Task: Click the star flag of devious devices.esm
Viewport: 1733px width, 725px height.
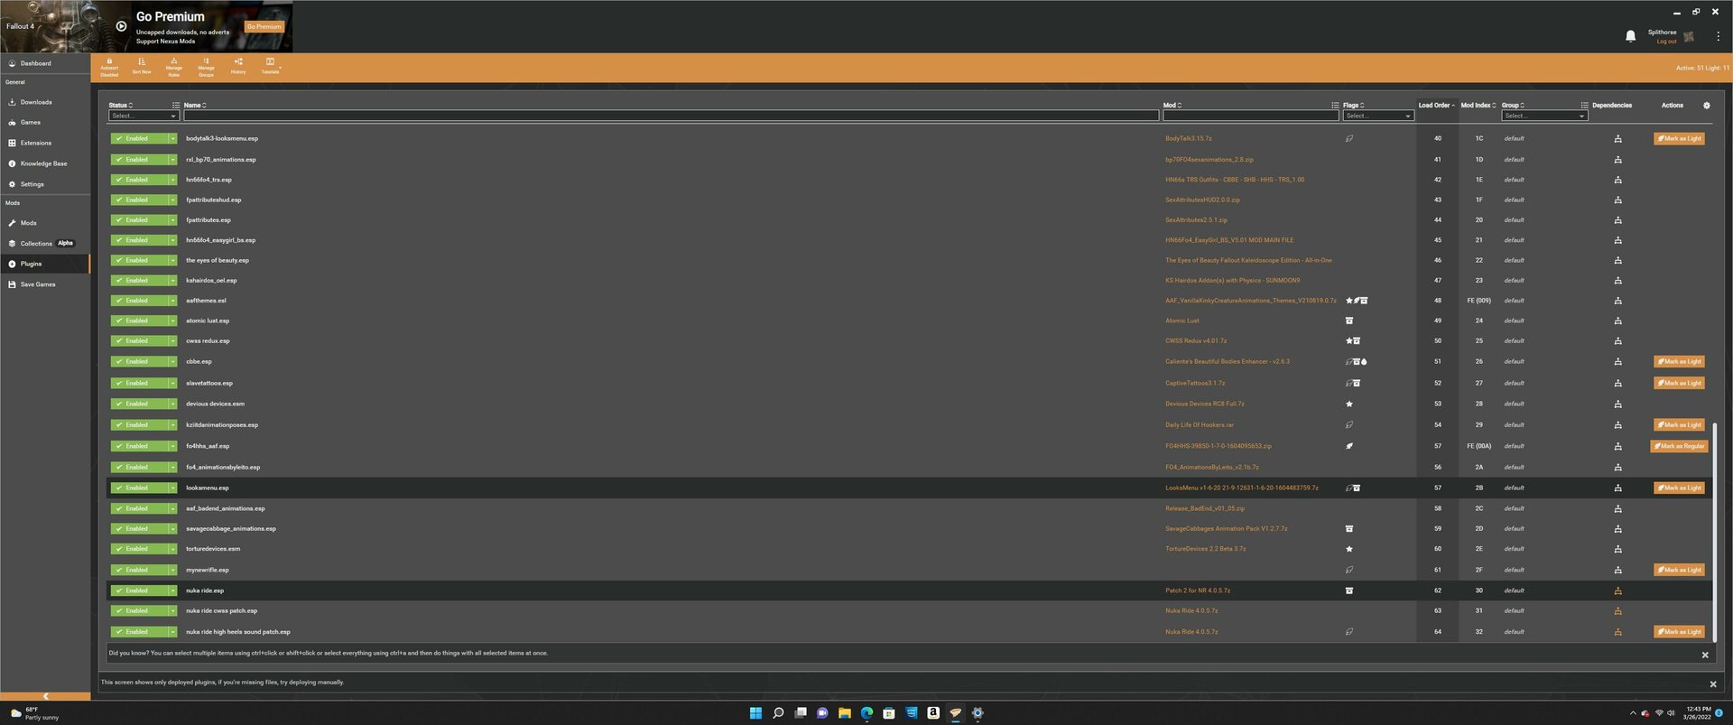Action: click(1349, 404)
